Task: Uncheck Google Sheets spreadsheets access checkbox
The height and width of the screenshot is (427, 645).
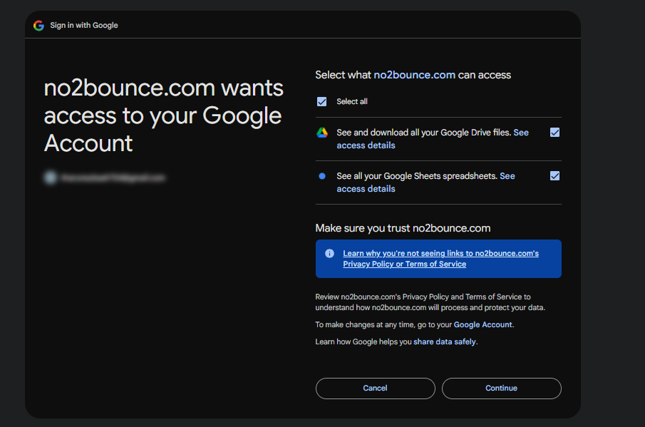Action: pos(554,176)
